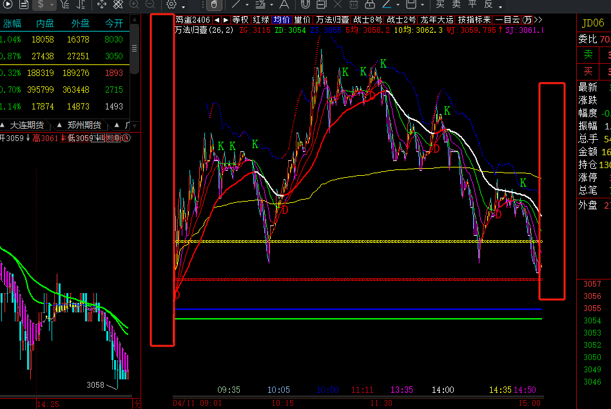Switch to 郑州期货 exchange tab
Viewport: 611px width, 409px height.
tap(84, 125)
